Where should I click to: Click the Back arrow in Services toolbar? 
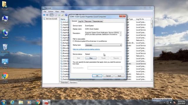pyautogui.click(x=44, y=15)
